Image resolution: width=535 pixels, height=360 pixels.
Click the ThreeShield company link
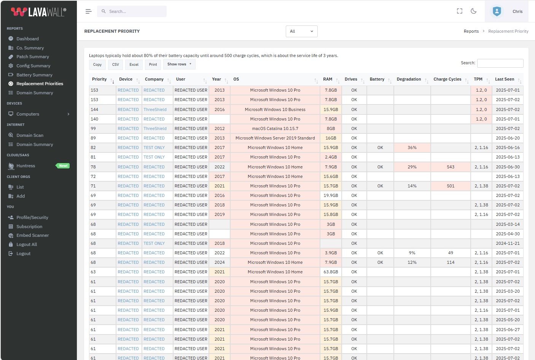(155, 109)
